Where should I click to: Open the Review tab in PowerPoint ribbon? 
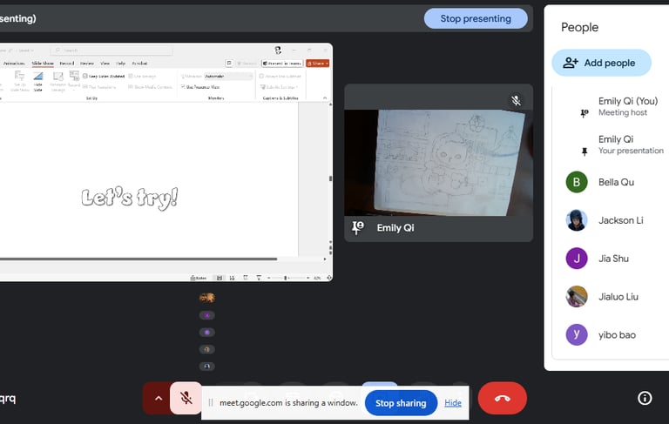86,64
